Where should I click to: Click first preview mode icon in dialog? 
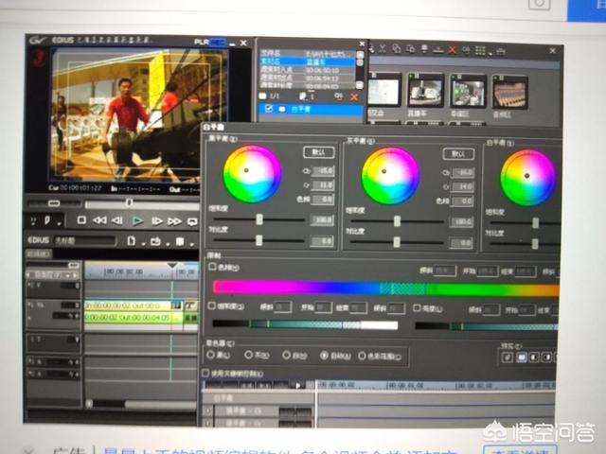point(508,358)
